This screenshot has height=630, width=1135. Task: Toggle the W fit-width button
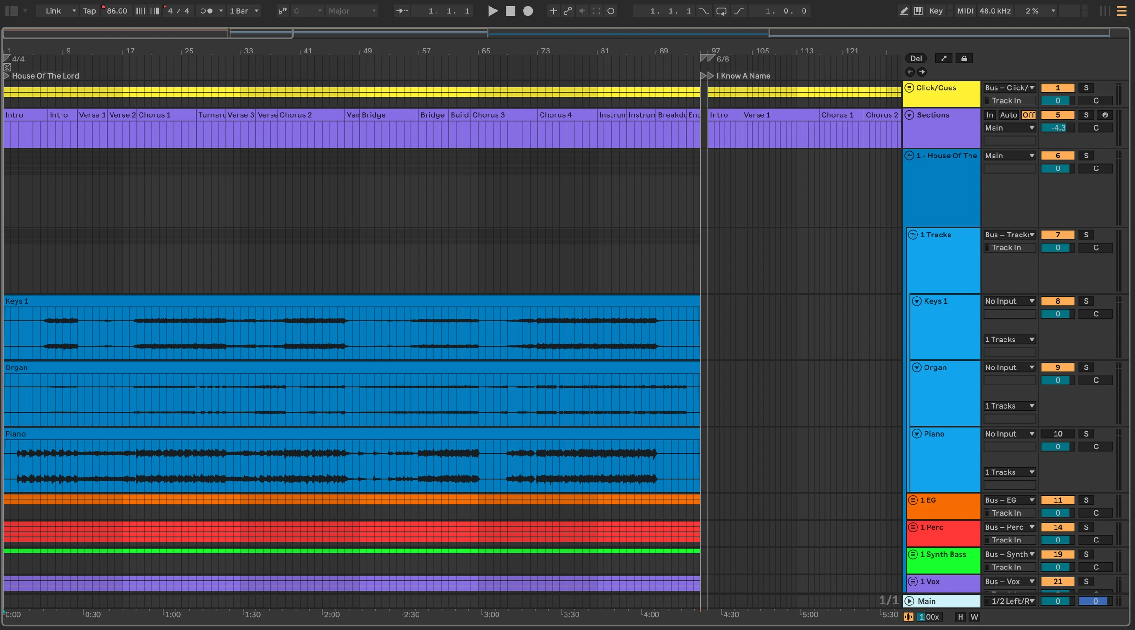pyautogui.click(x=974, y=617)
